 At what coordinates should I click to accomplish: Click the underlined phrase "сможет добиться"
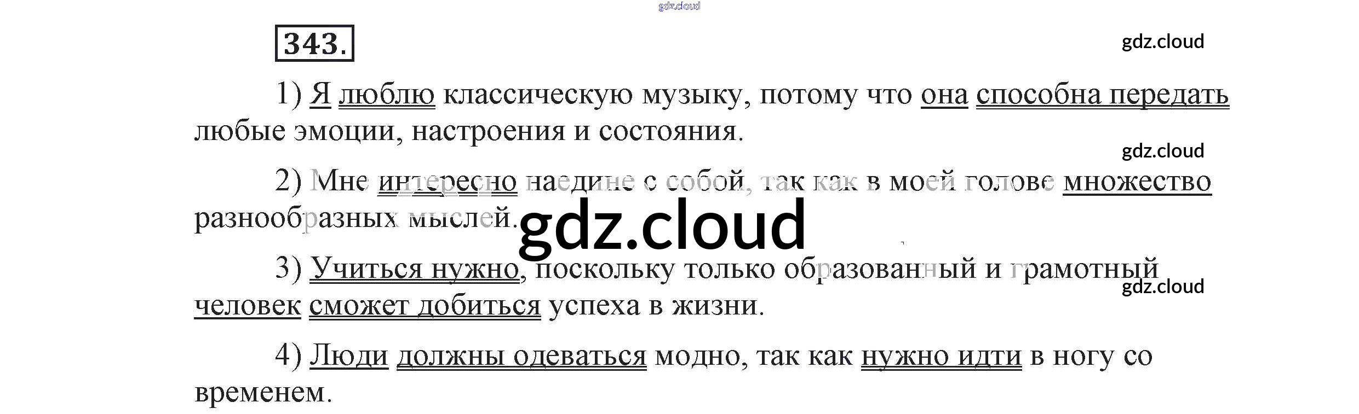point(425,305)
